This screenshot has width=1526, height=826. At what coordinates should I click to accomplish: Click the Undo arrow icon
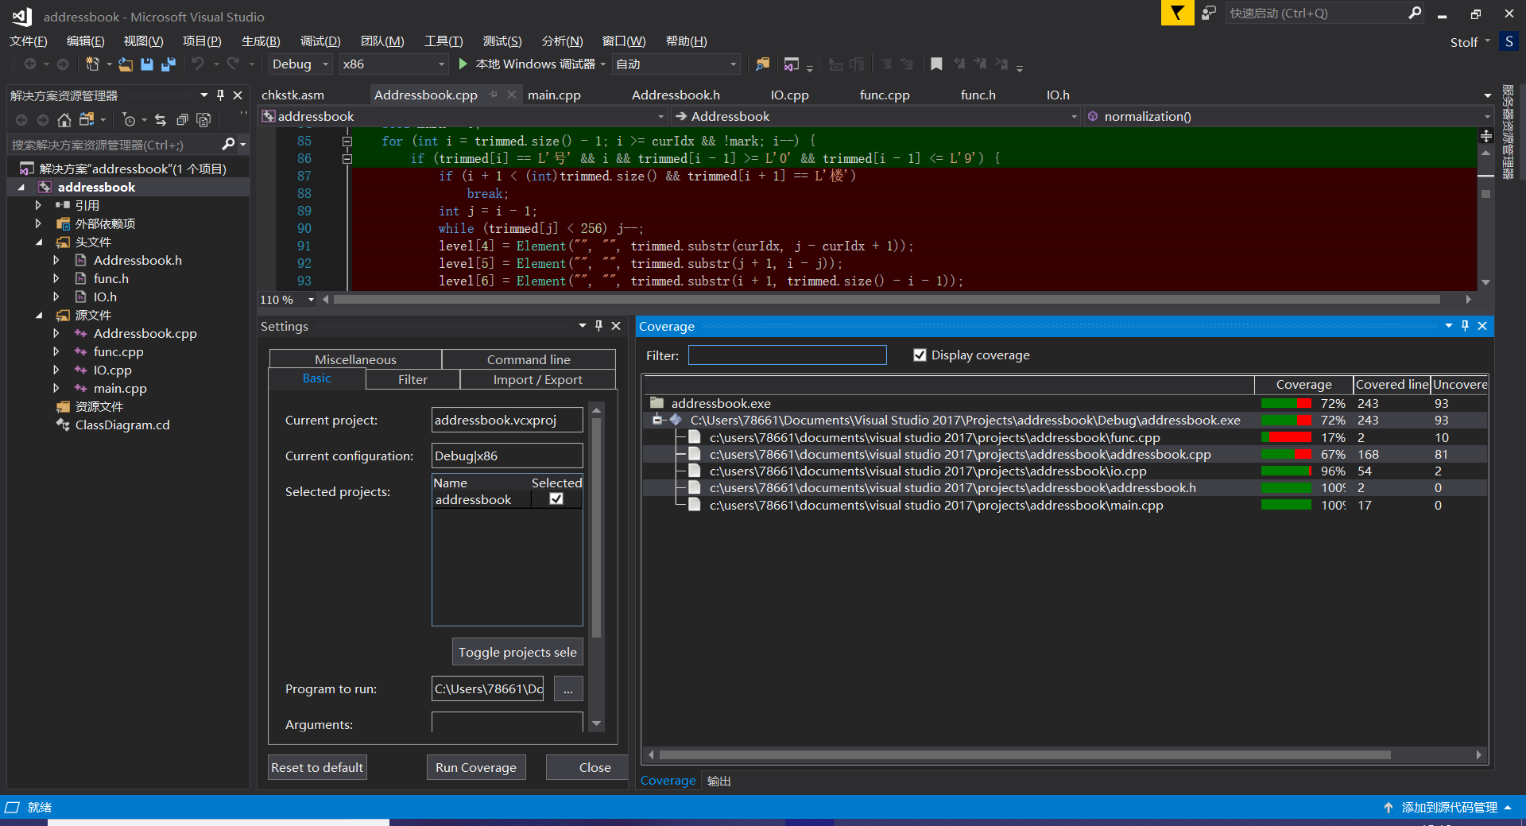coord(198,64)
